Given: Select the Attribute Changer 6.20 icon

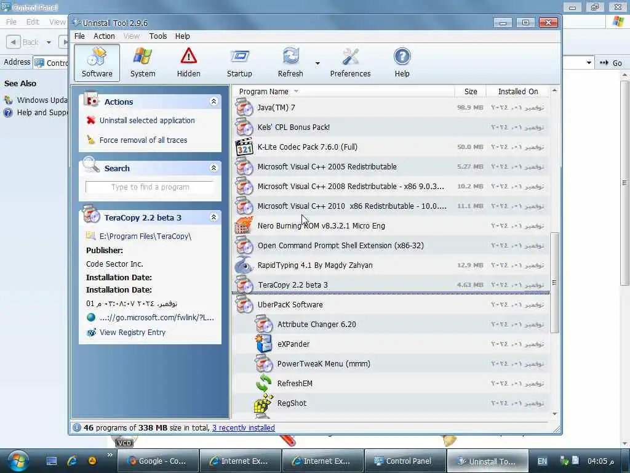Looking at the screenshot, I should point(264,324).
